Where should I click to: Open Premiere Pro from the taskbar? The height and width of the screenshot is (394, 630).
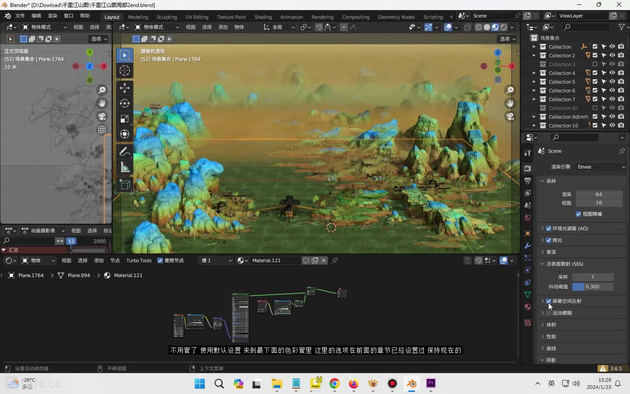click(x=431, y=384)
